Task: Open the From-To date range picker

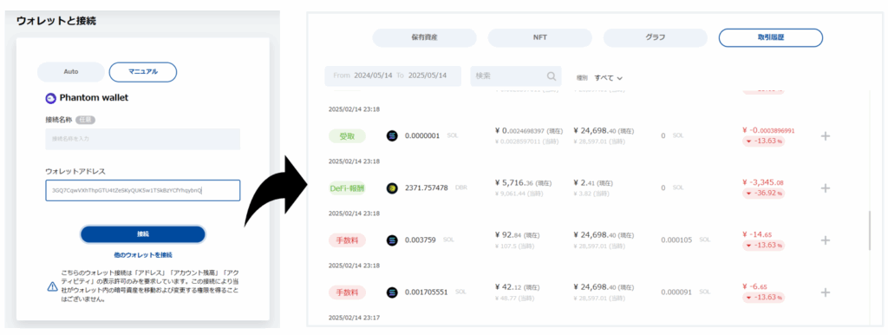Action: tap(393, 76)
